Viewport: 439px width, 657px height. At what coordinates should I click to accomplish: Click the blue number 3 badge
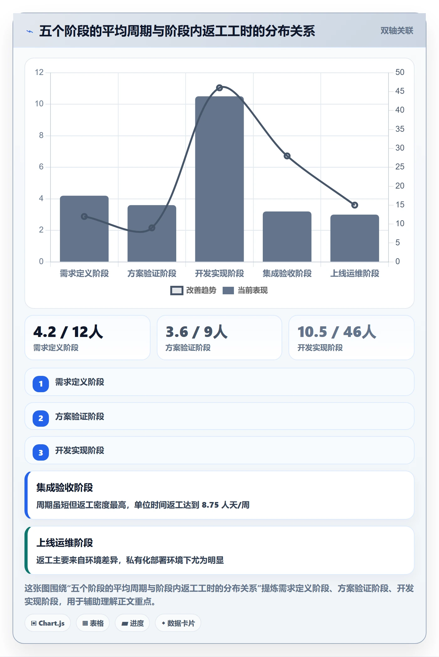(x=41, y=452)
